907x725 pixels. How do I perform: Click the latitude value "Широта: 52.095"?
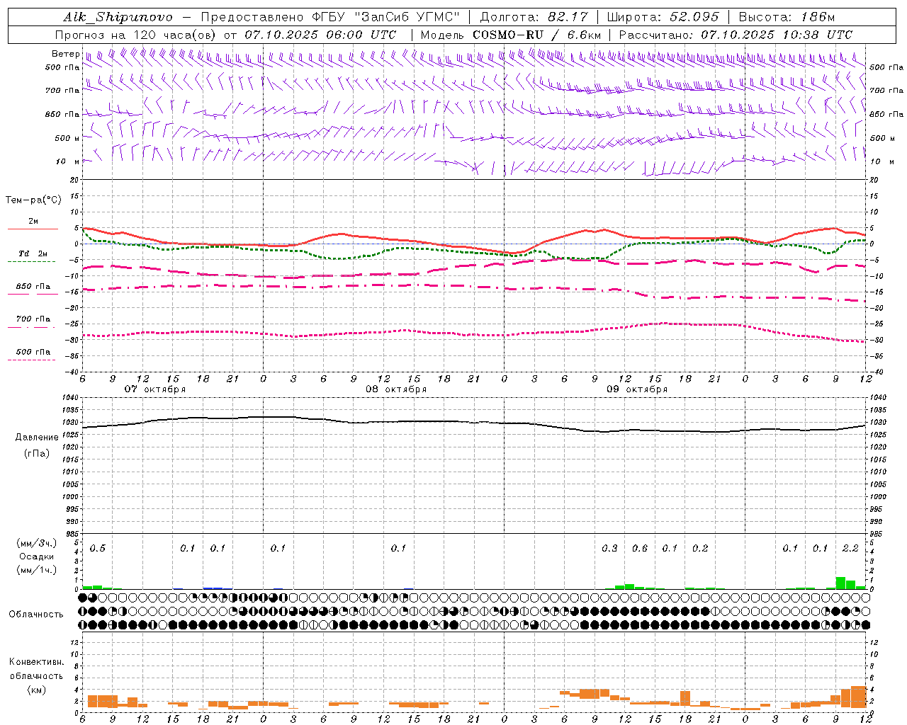(x=663, y=17)
